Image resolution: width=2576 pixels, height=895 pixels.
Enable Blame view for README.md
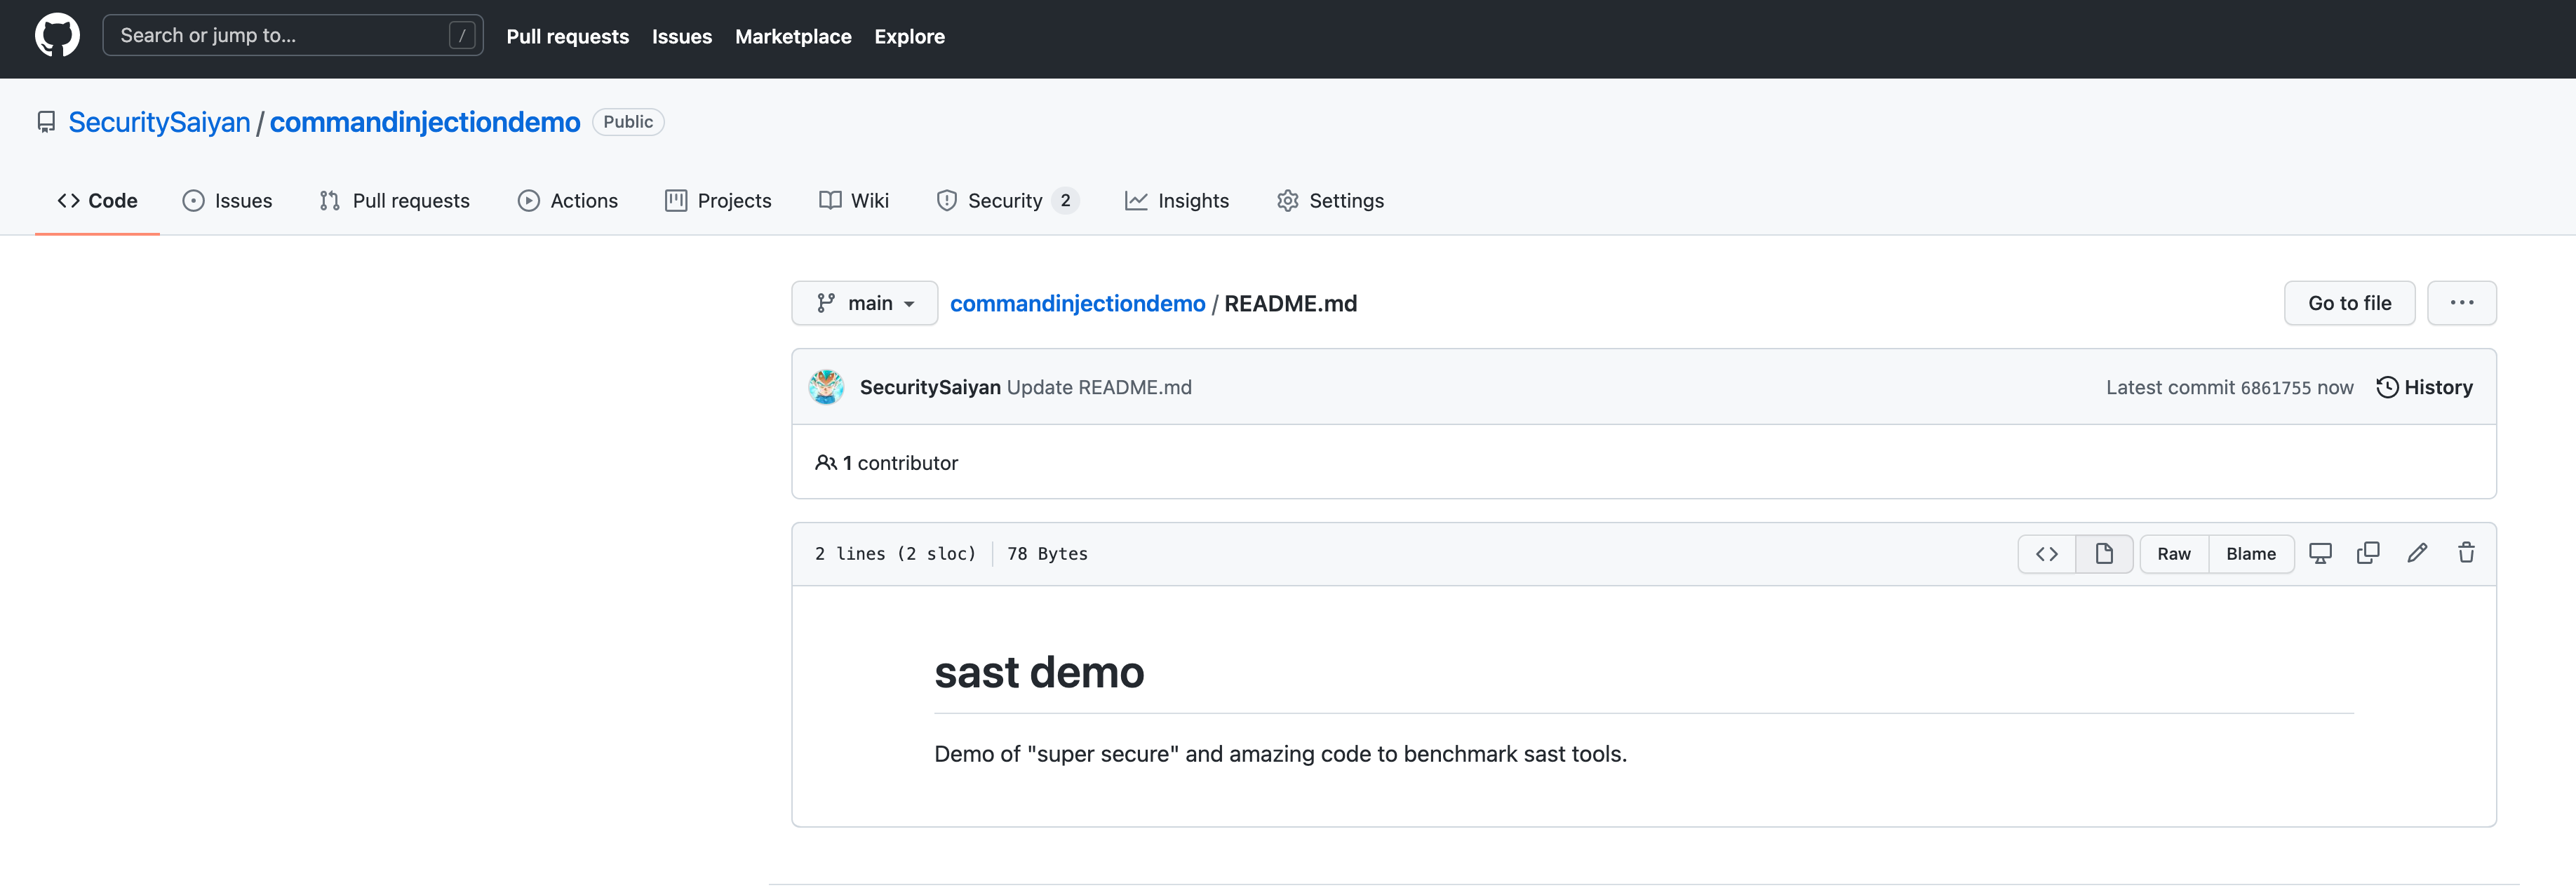tap(2250, 553)
